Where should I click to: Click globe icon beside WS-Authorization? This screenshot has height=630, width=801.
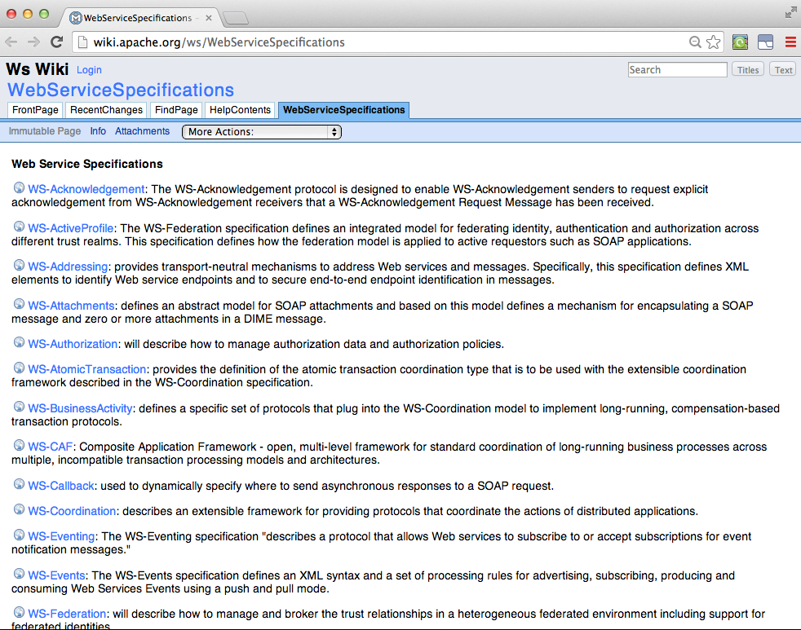[x=19, y=342]
